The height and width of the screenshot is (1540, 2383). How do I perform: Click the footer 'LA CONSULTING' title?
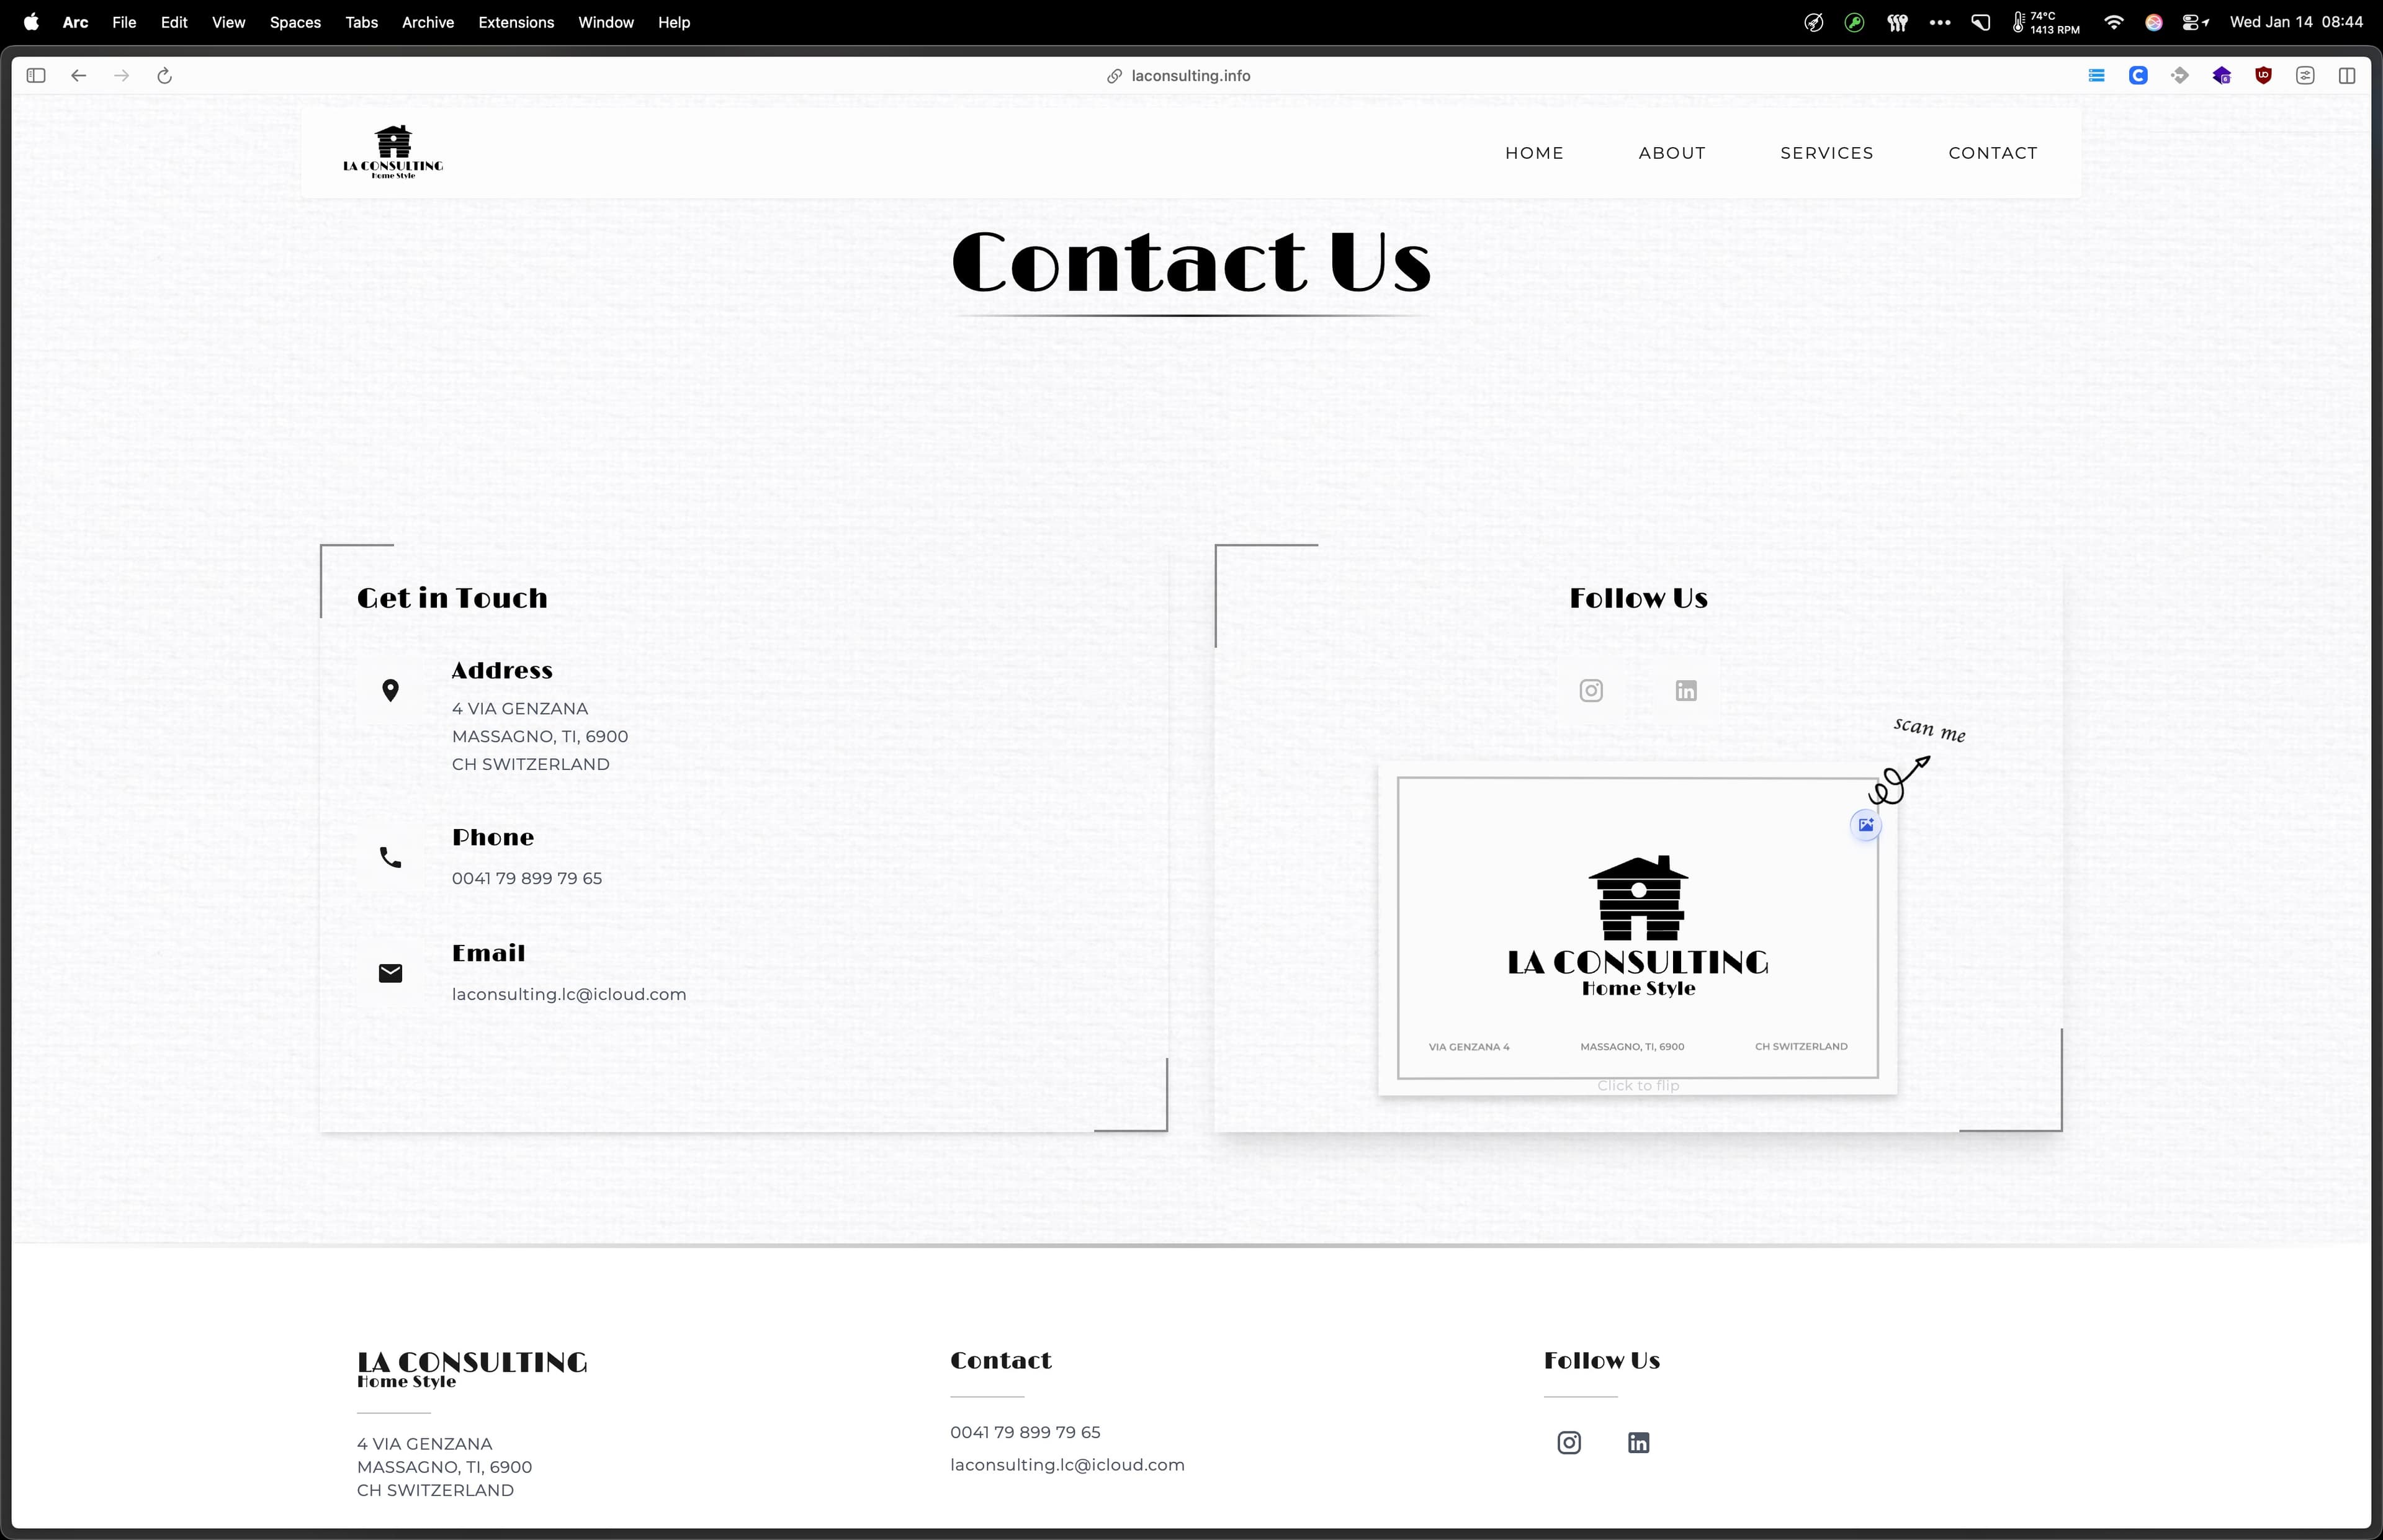472,1362
